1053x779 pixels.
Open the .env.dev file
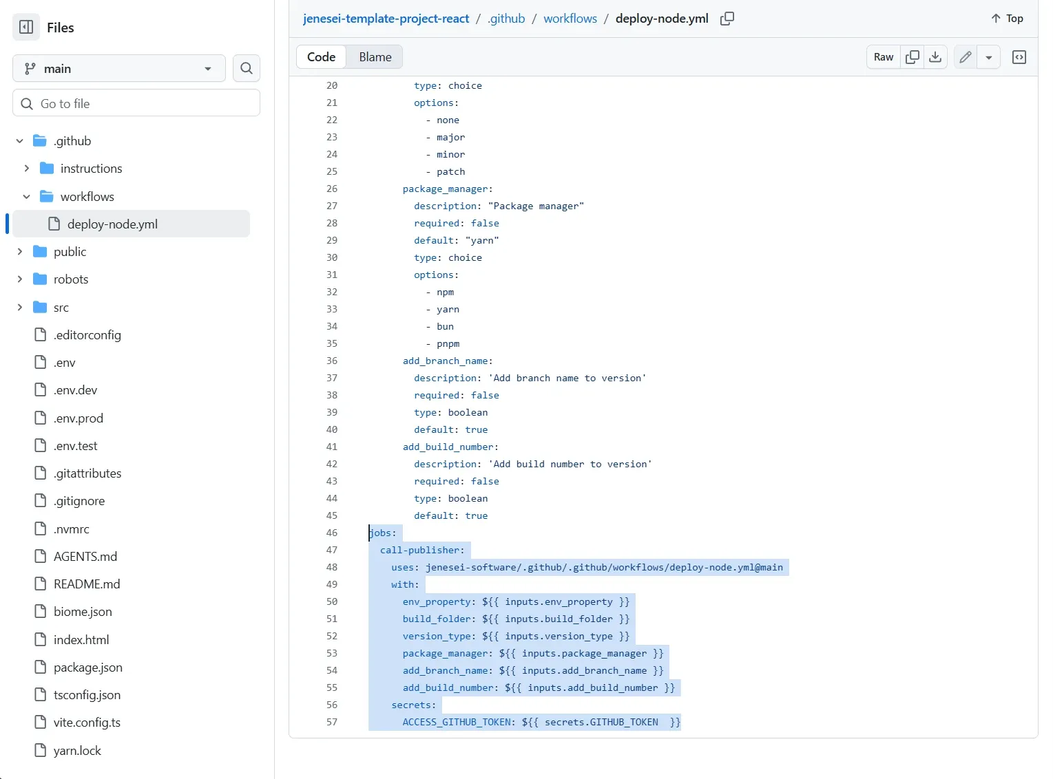(76, 390)
